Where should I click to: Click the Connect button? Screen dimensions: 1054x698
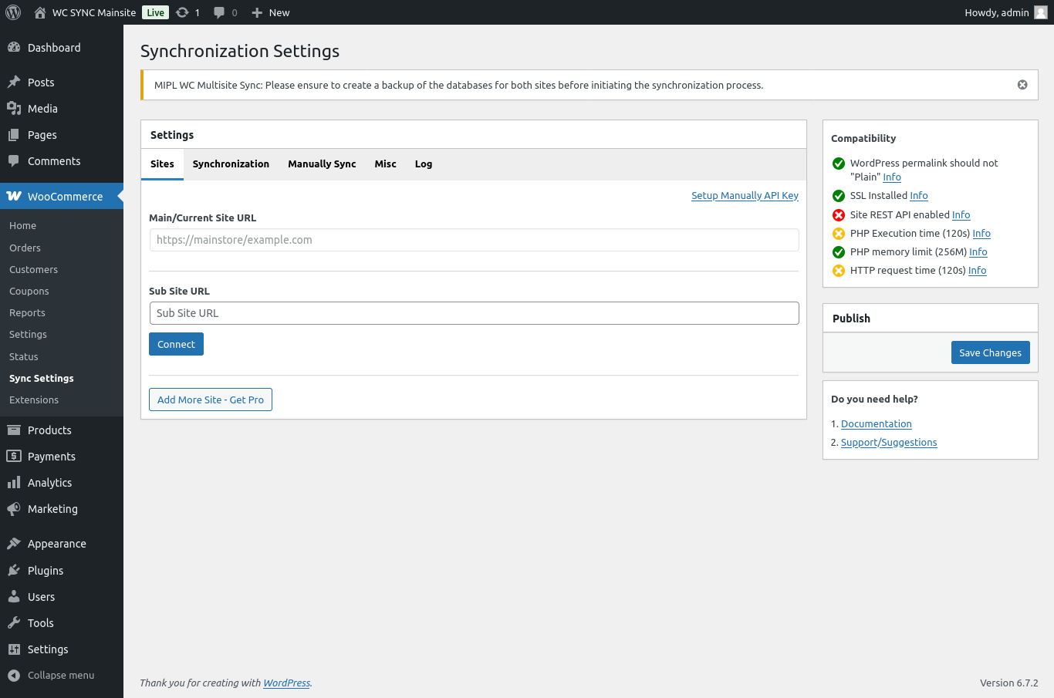click(x=176, y=344)
